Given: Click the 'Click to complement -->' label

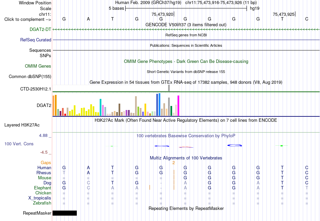Looking at the screenshot, I should click(x=28, y=20).
